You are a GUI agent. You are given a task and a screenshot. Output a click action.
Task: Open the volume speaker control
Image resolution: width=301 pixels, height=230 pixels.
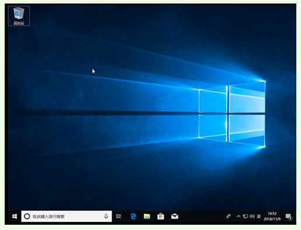tap(252, 216)
